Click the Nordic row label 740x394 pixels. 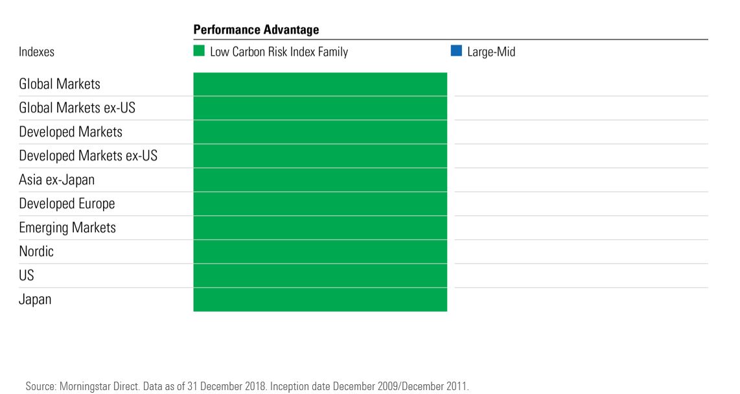point(36,252)
